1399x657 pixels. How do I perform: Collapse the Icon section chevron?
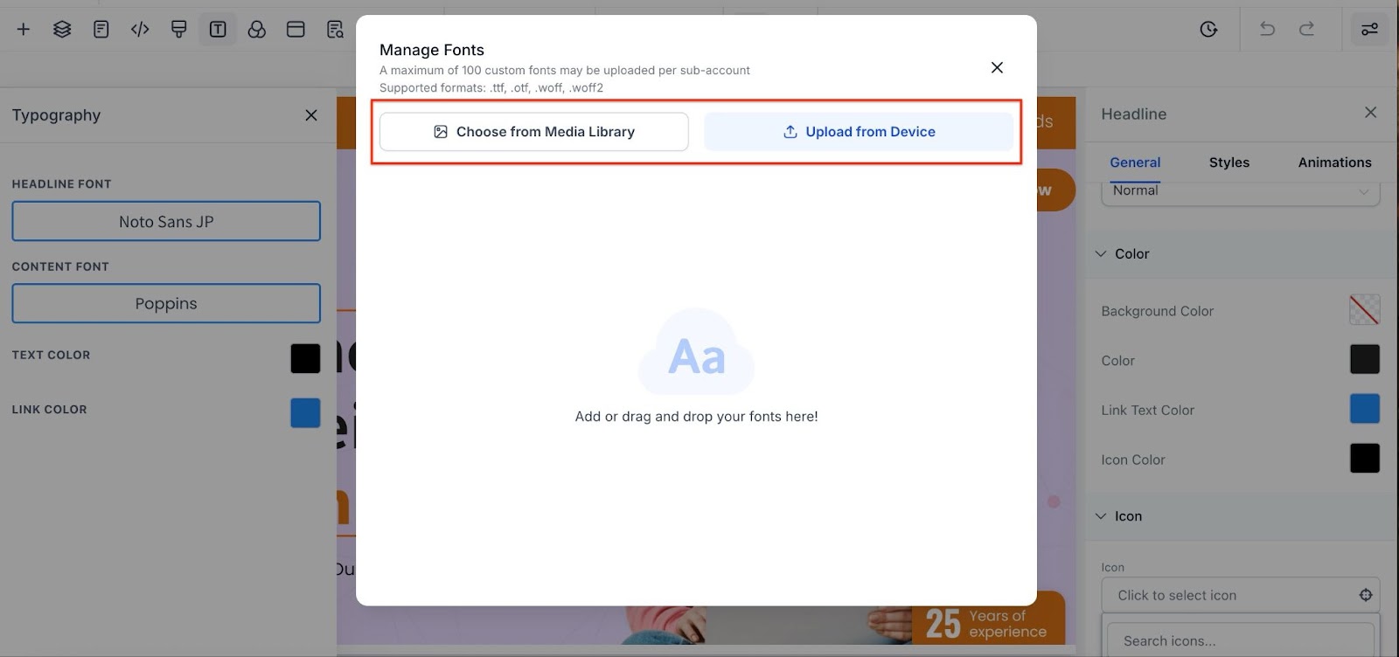(x=1101, y=516)
